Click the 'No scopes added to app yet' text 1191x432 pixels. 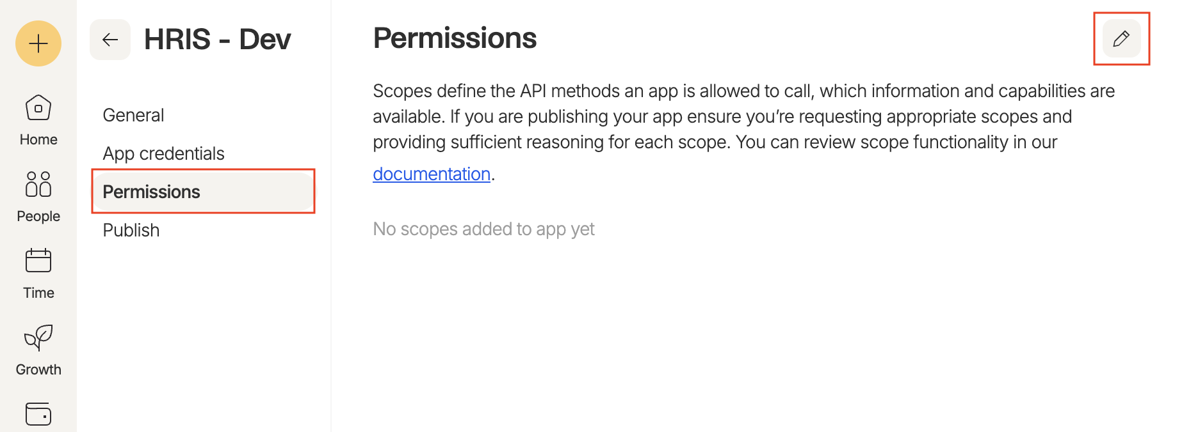pyautogui.click(x=483, y=229)
